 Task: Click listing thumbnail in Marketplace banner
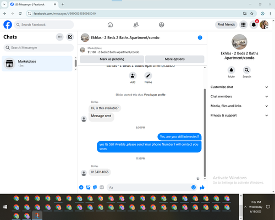click(x=82, y=50)
